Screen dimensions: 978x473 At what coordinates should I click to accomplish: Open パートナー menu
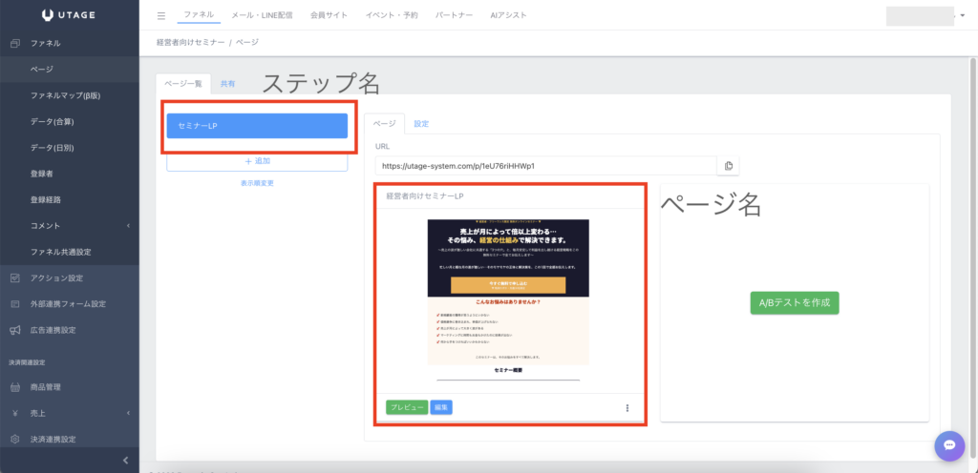(x=454, y=15)
